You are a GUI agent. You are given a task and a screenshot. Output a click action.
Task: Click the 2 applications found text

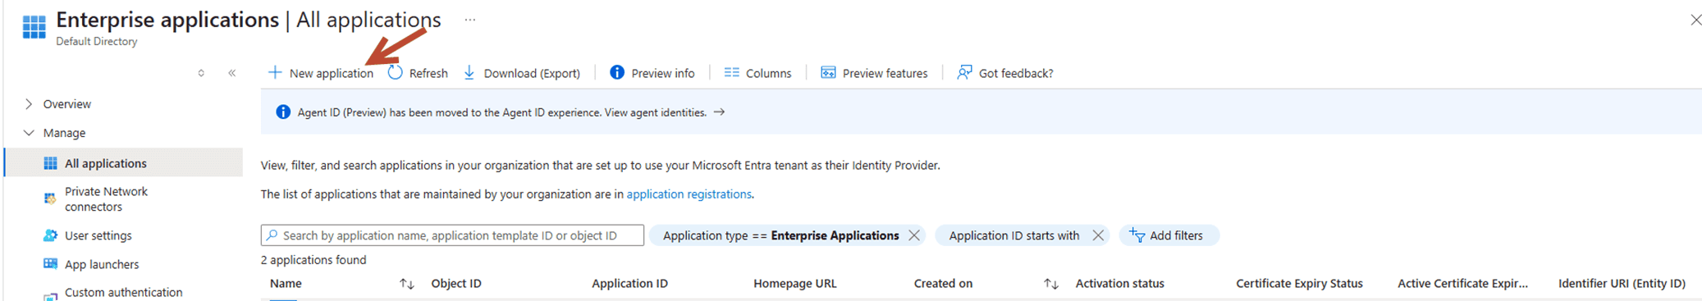pyautogui.click(x=313, y=260)
